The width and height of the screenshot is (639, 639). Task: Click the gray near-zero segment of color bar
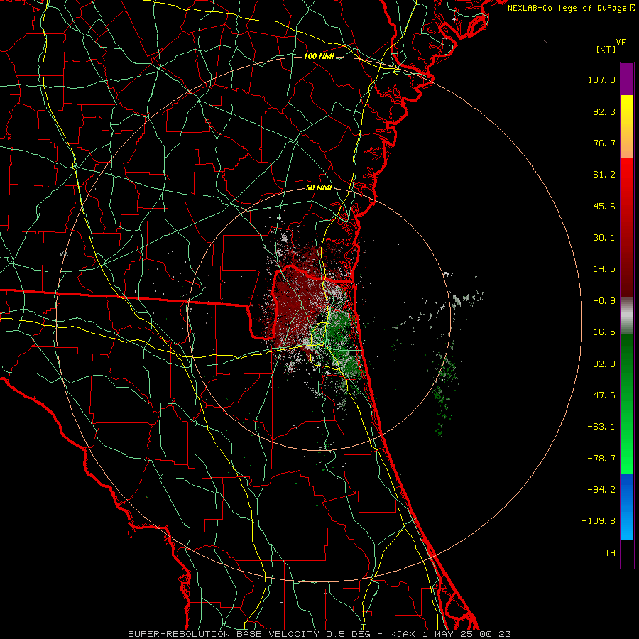tap(627, 316)
